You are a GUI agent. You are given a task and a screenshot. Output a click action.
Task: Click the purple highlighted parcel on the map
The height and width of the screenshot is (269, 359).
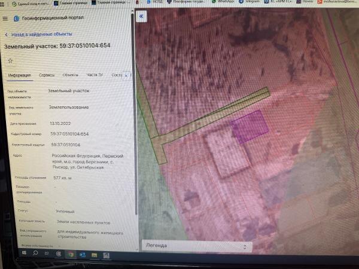250,127
